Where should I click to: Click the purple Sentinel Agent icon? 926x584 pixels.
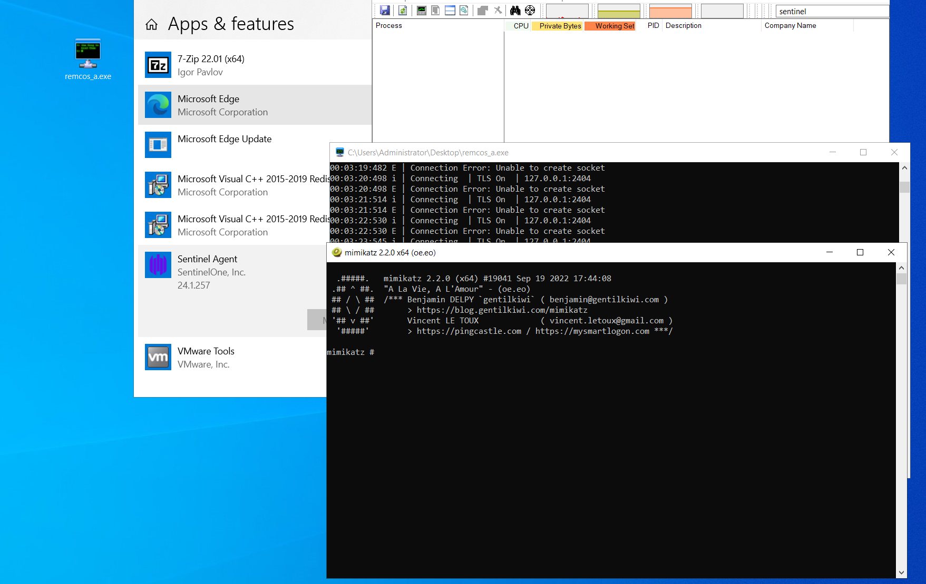[158, 265]
